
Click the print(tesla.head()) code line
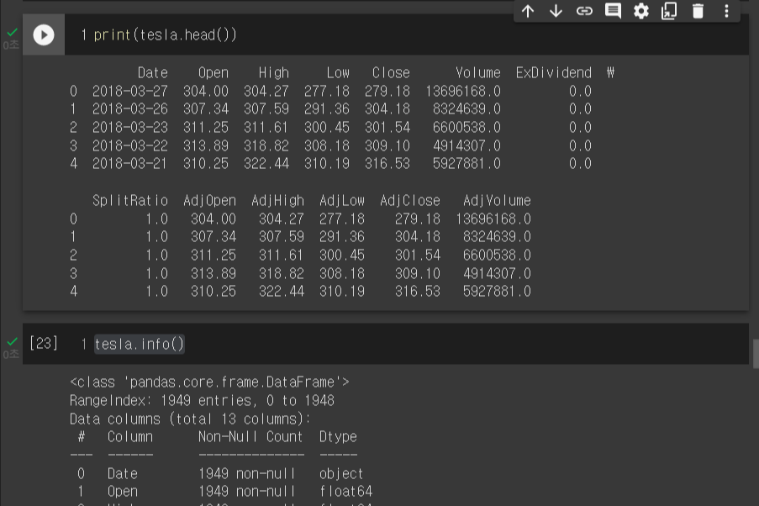point(165,34)
